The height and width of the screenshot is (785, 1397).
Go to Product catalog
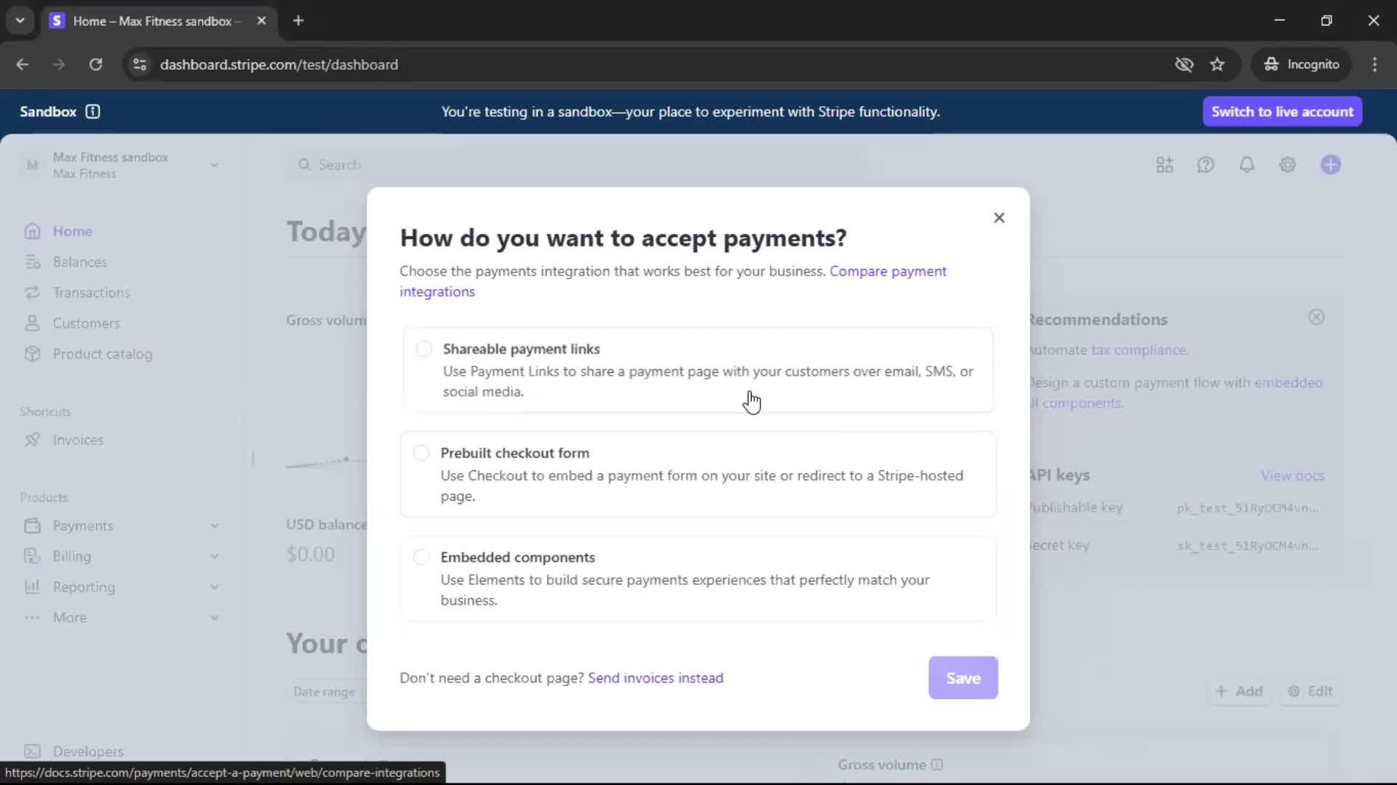[x=102, y=354]
